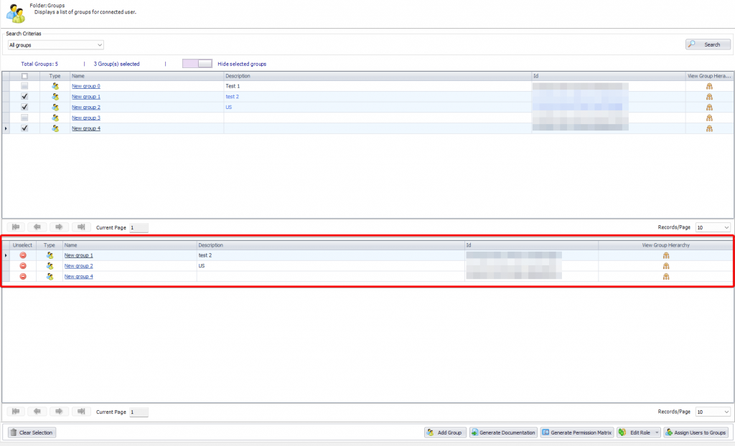
Task: Open hierarchy icon in New group 3 row
Action: coord(709,118)
